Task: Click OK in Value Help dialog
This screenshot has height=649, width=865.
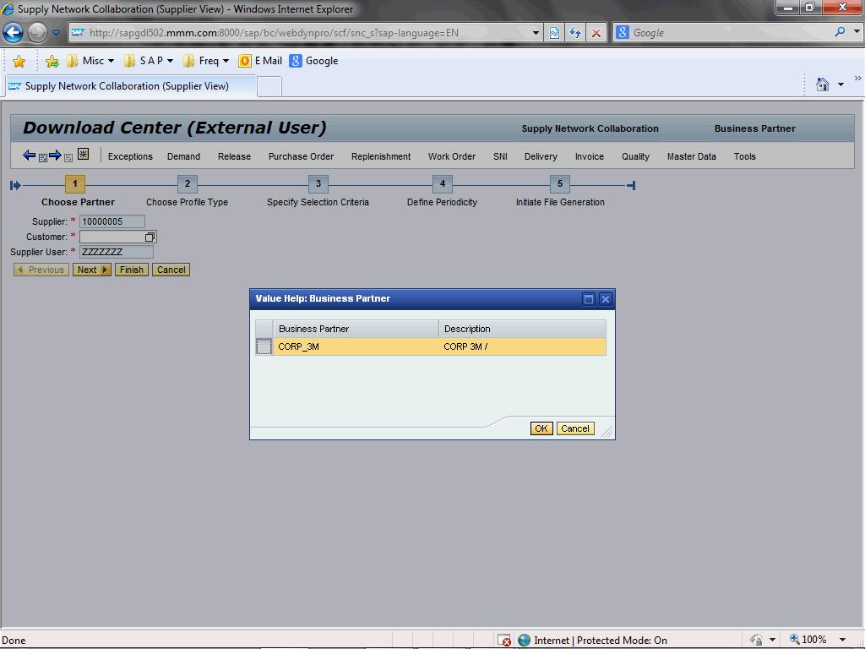Action: [541, 428]
